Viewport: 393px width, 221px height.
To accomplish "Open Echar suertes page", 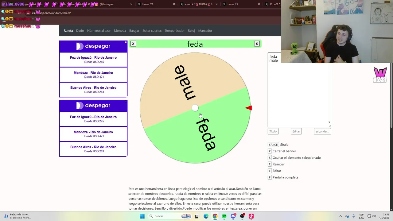I will point(152,31).
